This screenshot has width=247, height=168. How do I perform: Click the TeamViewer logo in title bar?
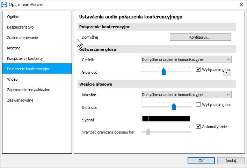[x=5, y=5]
